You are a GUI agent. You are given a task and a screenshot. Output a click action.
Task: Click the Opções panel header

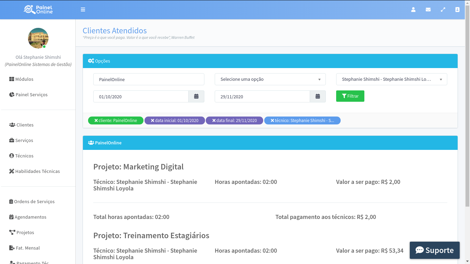[x=270, y=61]
